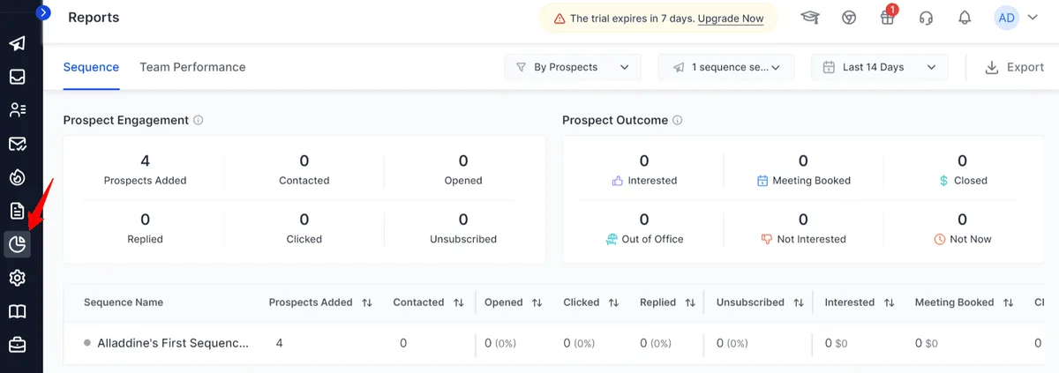This screenshot has width=1059, height=373.
Task: Select the Sequence tab
Action: [x=91, y=67]
